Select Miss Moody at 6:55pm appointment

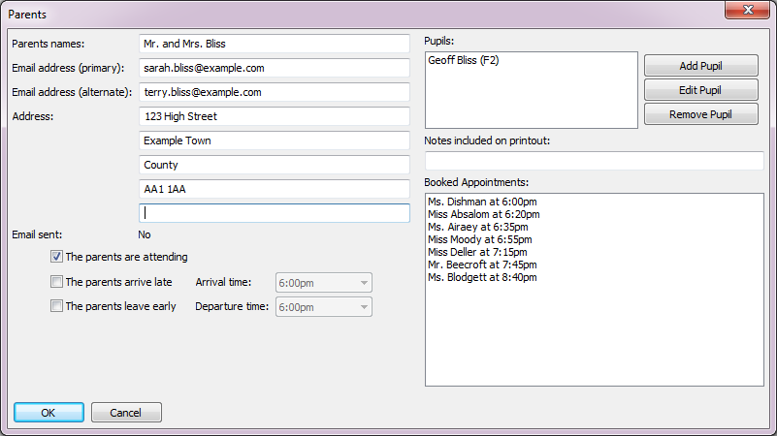479,239
